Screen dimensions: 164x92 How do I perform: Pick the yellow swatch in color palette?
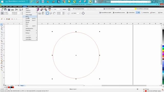point(163,51)
